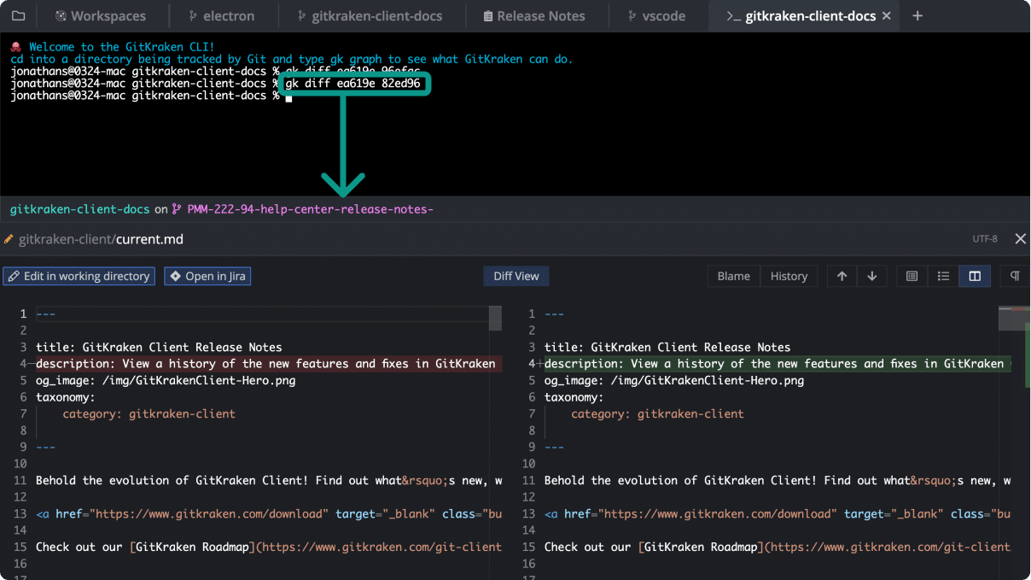Add a new tab with plus icon

[917, 16]
